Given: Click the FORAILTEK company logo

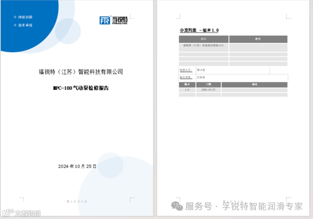Looking at the screenshot, I should tap(113, 20).
